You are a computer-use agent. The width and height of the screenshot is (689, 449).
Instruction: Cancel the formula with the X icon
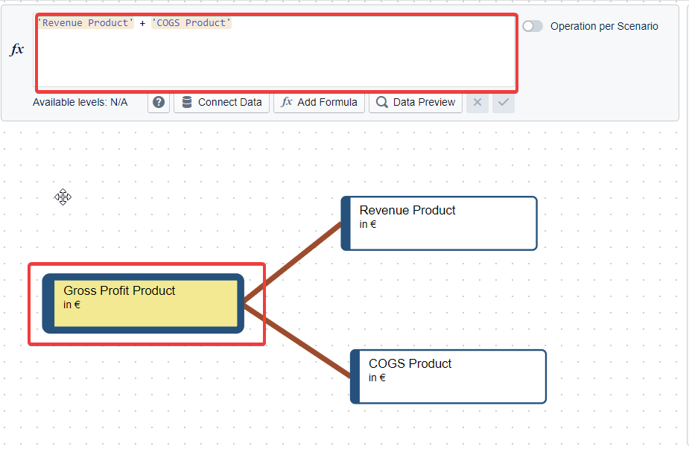pos(477,102)
